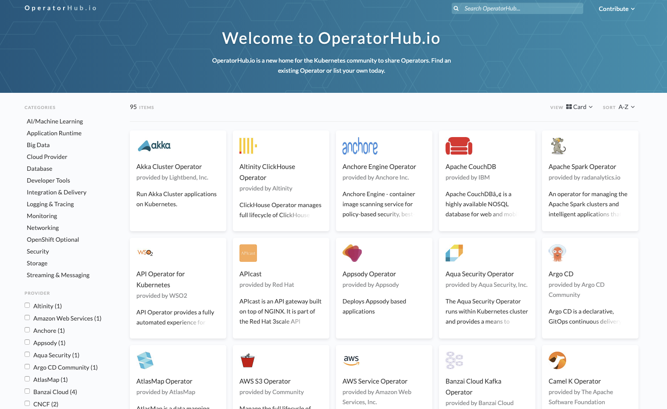Show the Streaming & Messaging category

58,275
